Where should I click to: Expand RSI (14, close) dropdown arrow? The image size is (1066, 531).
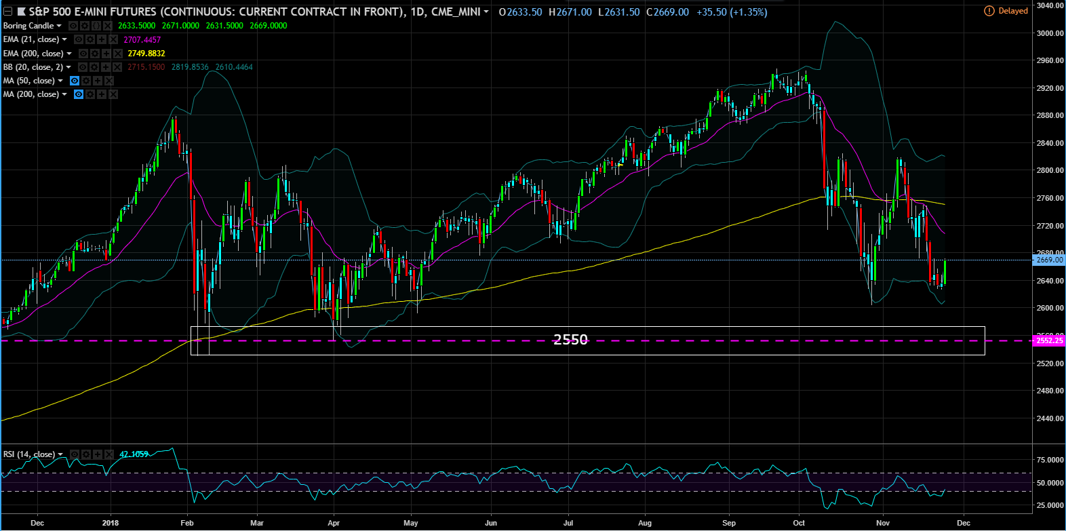60,454
